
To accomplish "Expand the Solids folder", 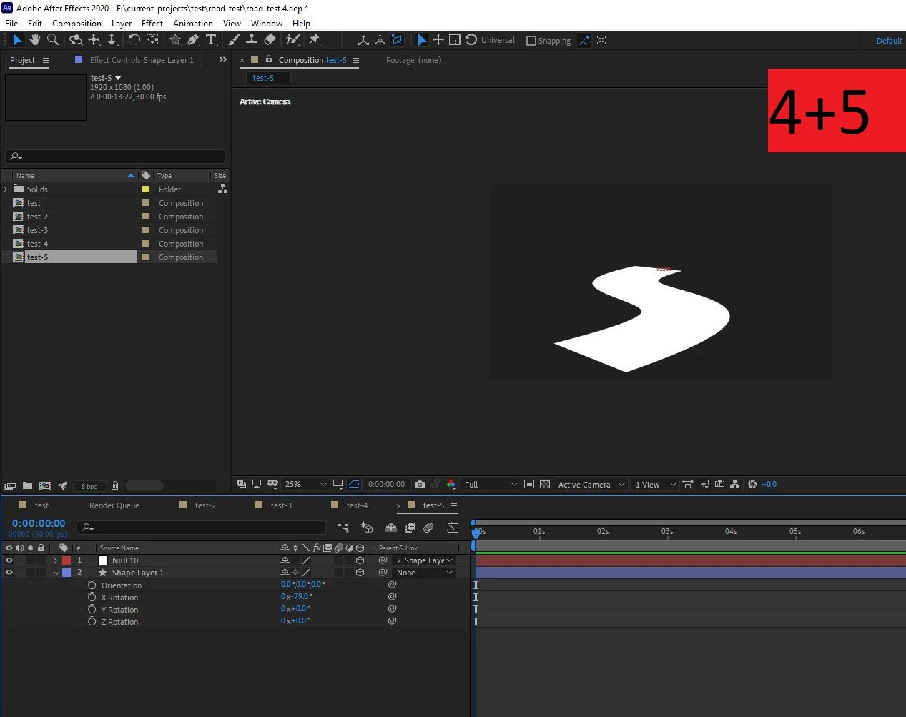I will click(x=6, y=189).
